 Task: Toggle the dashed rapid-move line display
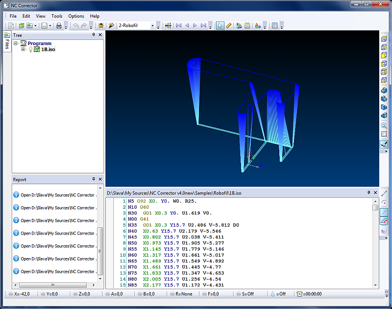point(384,212)
